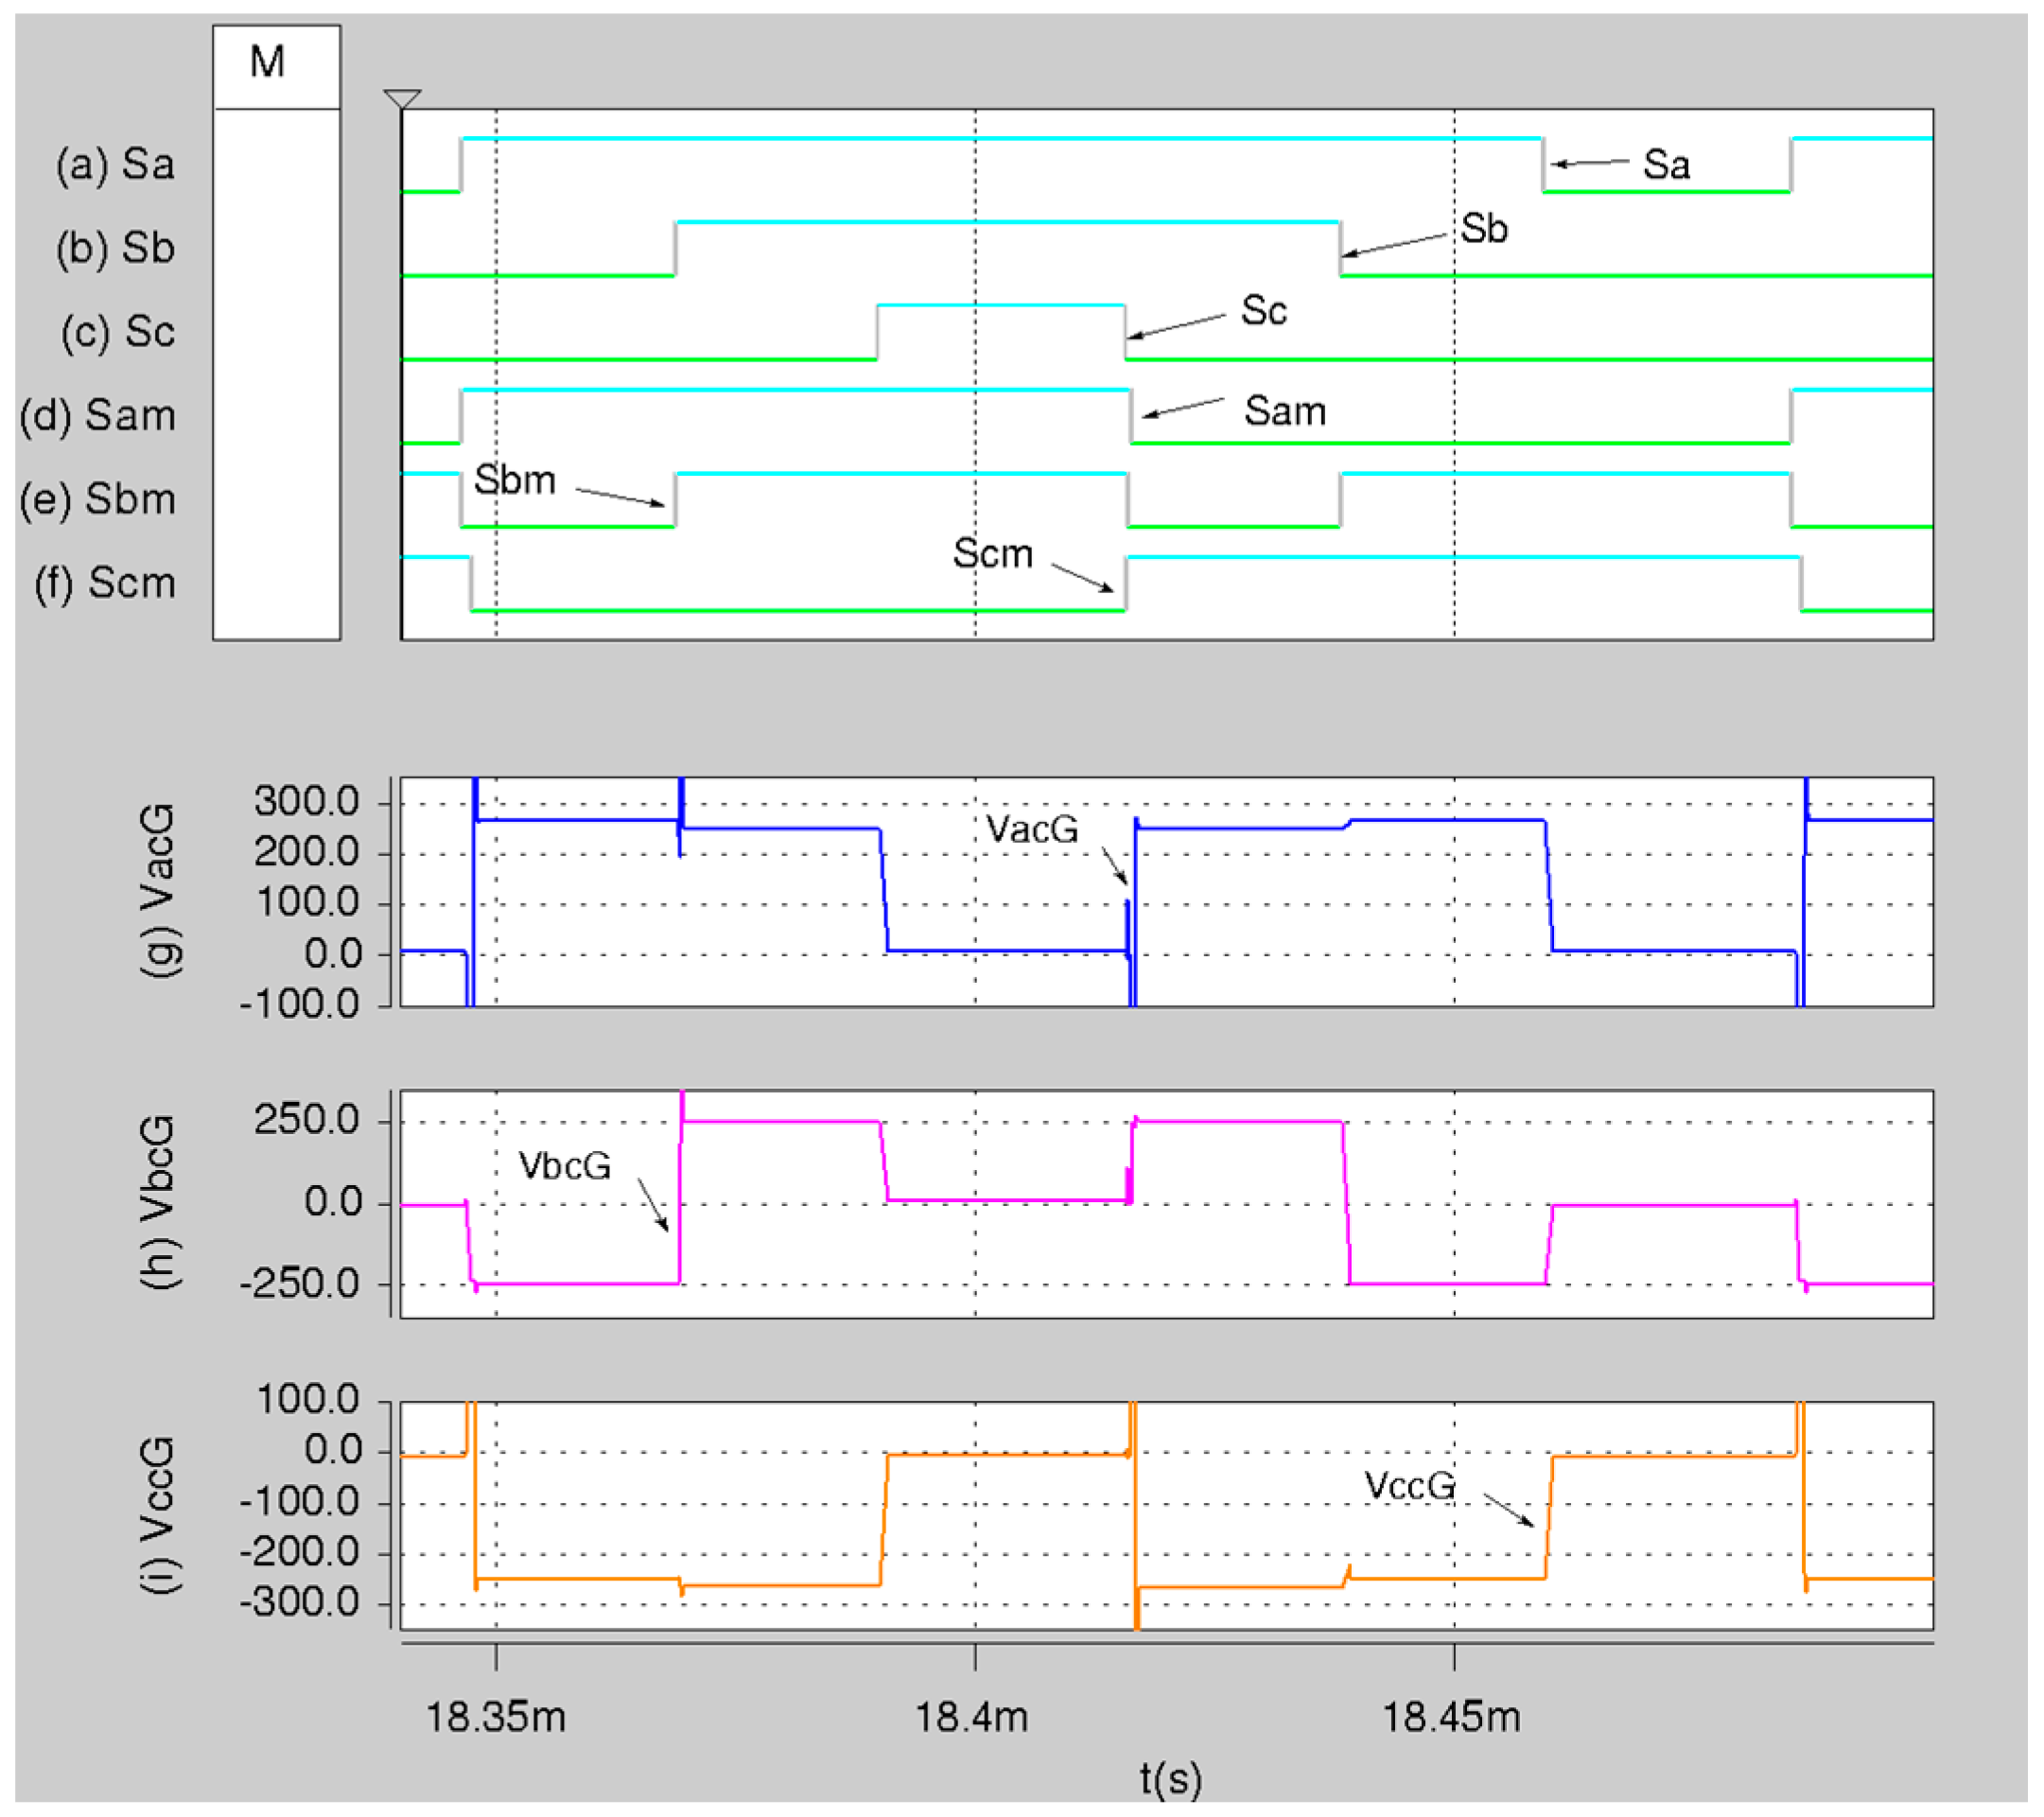Image resolution: width=2044 pixels, height=1817 pixels.
Task: Click the (i) VccG axis label
Action: [160, 1515]
